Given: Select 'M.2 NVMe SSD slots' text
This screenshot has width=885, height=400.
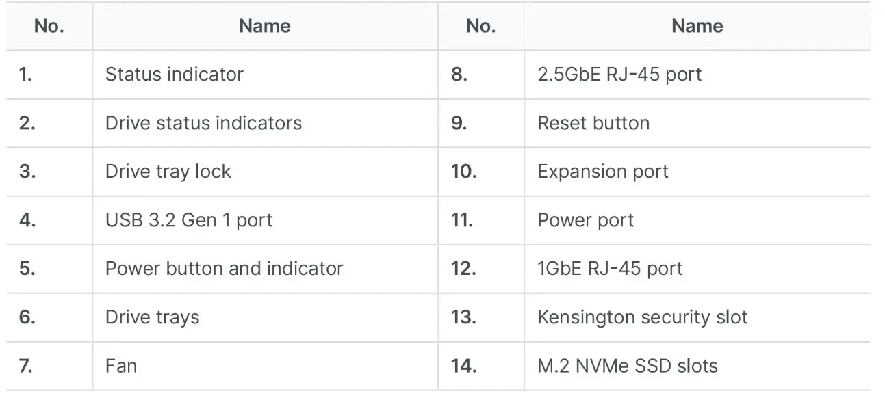Looking at the screenshot, I should pyautogui.click(x=628, y=366).
